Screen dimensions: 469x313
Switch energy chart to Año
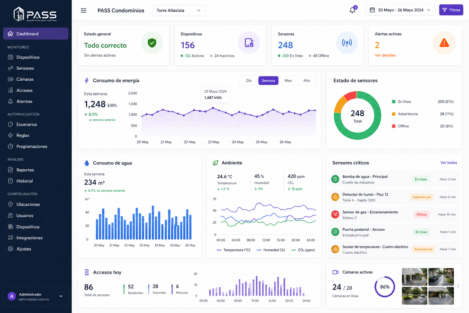[x=307, y=81]
